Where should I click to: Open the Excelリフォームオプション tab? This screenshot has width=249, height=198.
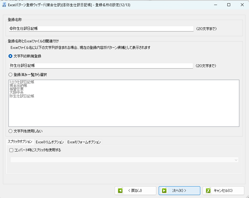[84, 142]
